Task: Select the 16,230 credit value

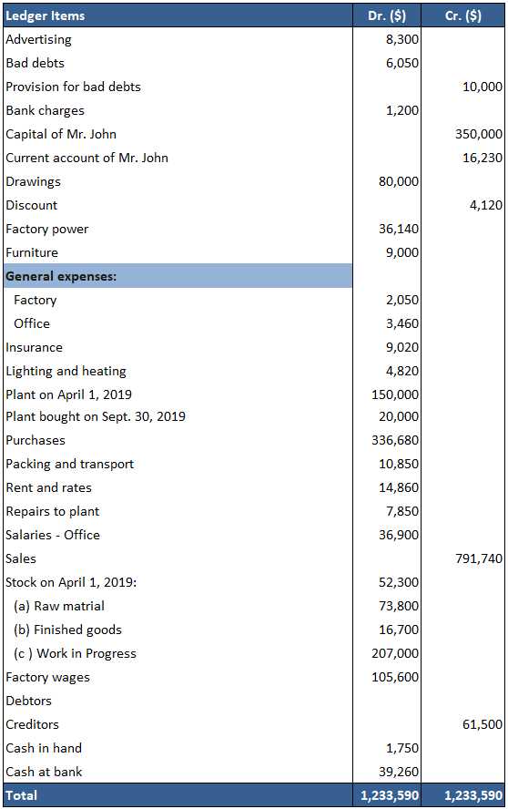Action: pos(483,158)
